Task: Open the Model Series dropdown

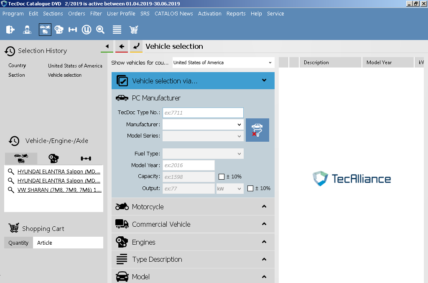Action: click(x=203, y=136)
